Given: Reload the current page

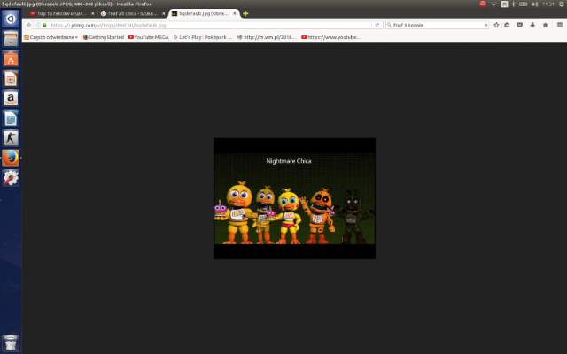Looking at the screenshot, I should (x=377, y=25).
